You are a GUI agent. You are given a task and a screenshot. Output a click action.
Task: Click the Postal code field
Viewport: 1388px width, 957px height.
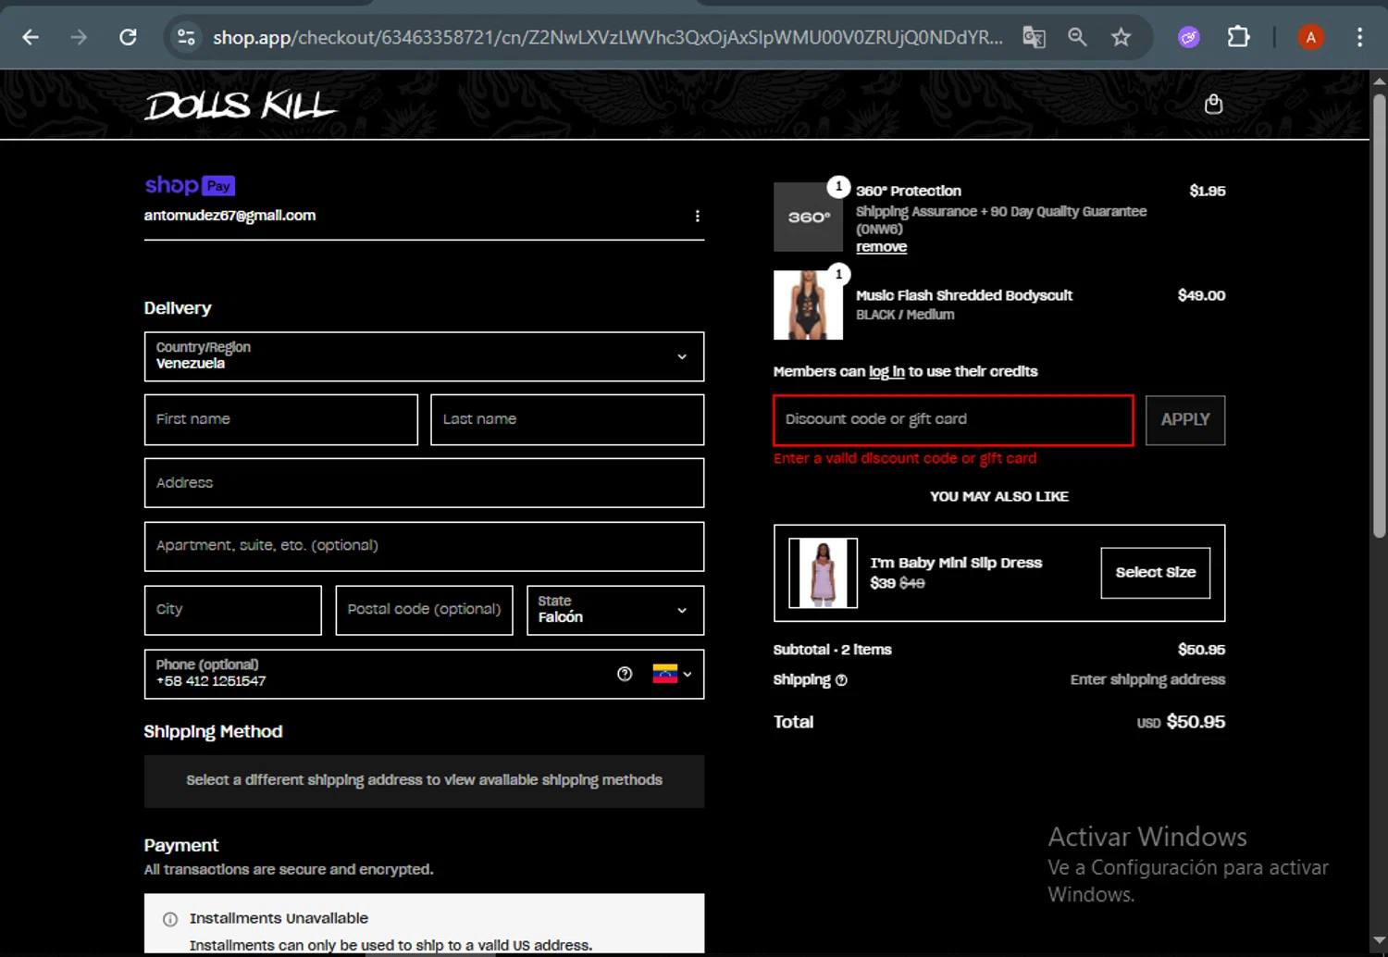424,610
